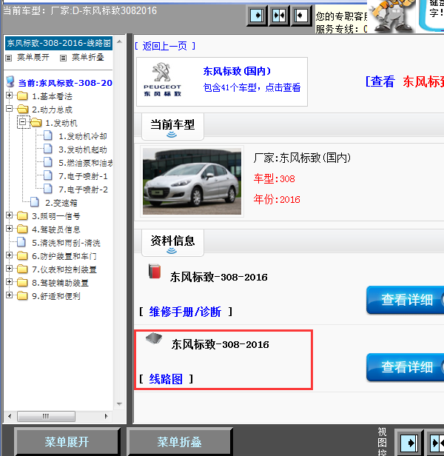Click 菜单展开 text in sidebar top
The width and height of the screenshot is (444, 456).
pos(33,58)
